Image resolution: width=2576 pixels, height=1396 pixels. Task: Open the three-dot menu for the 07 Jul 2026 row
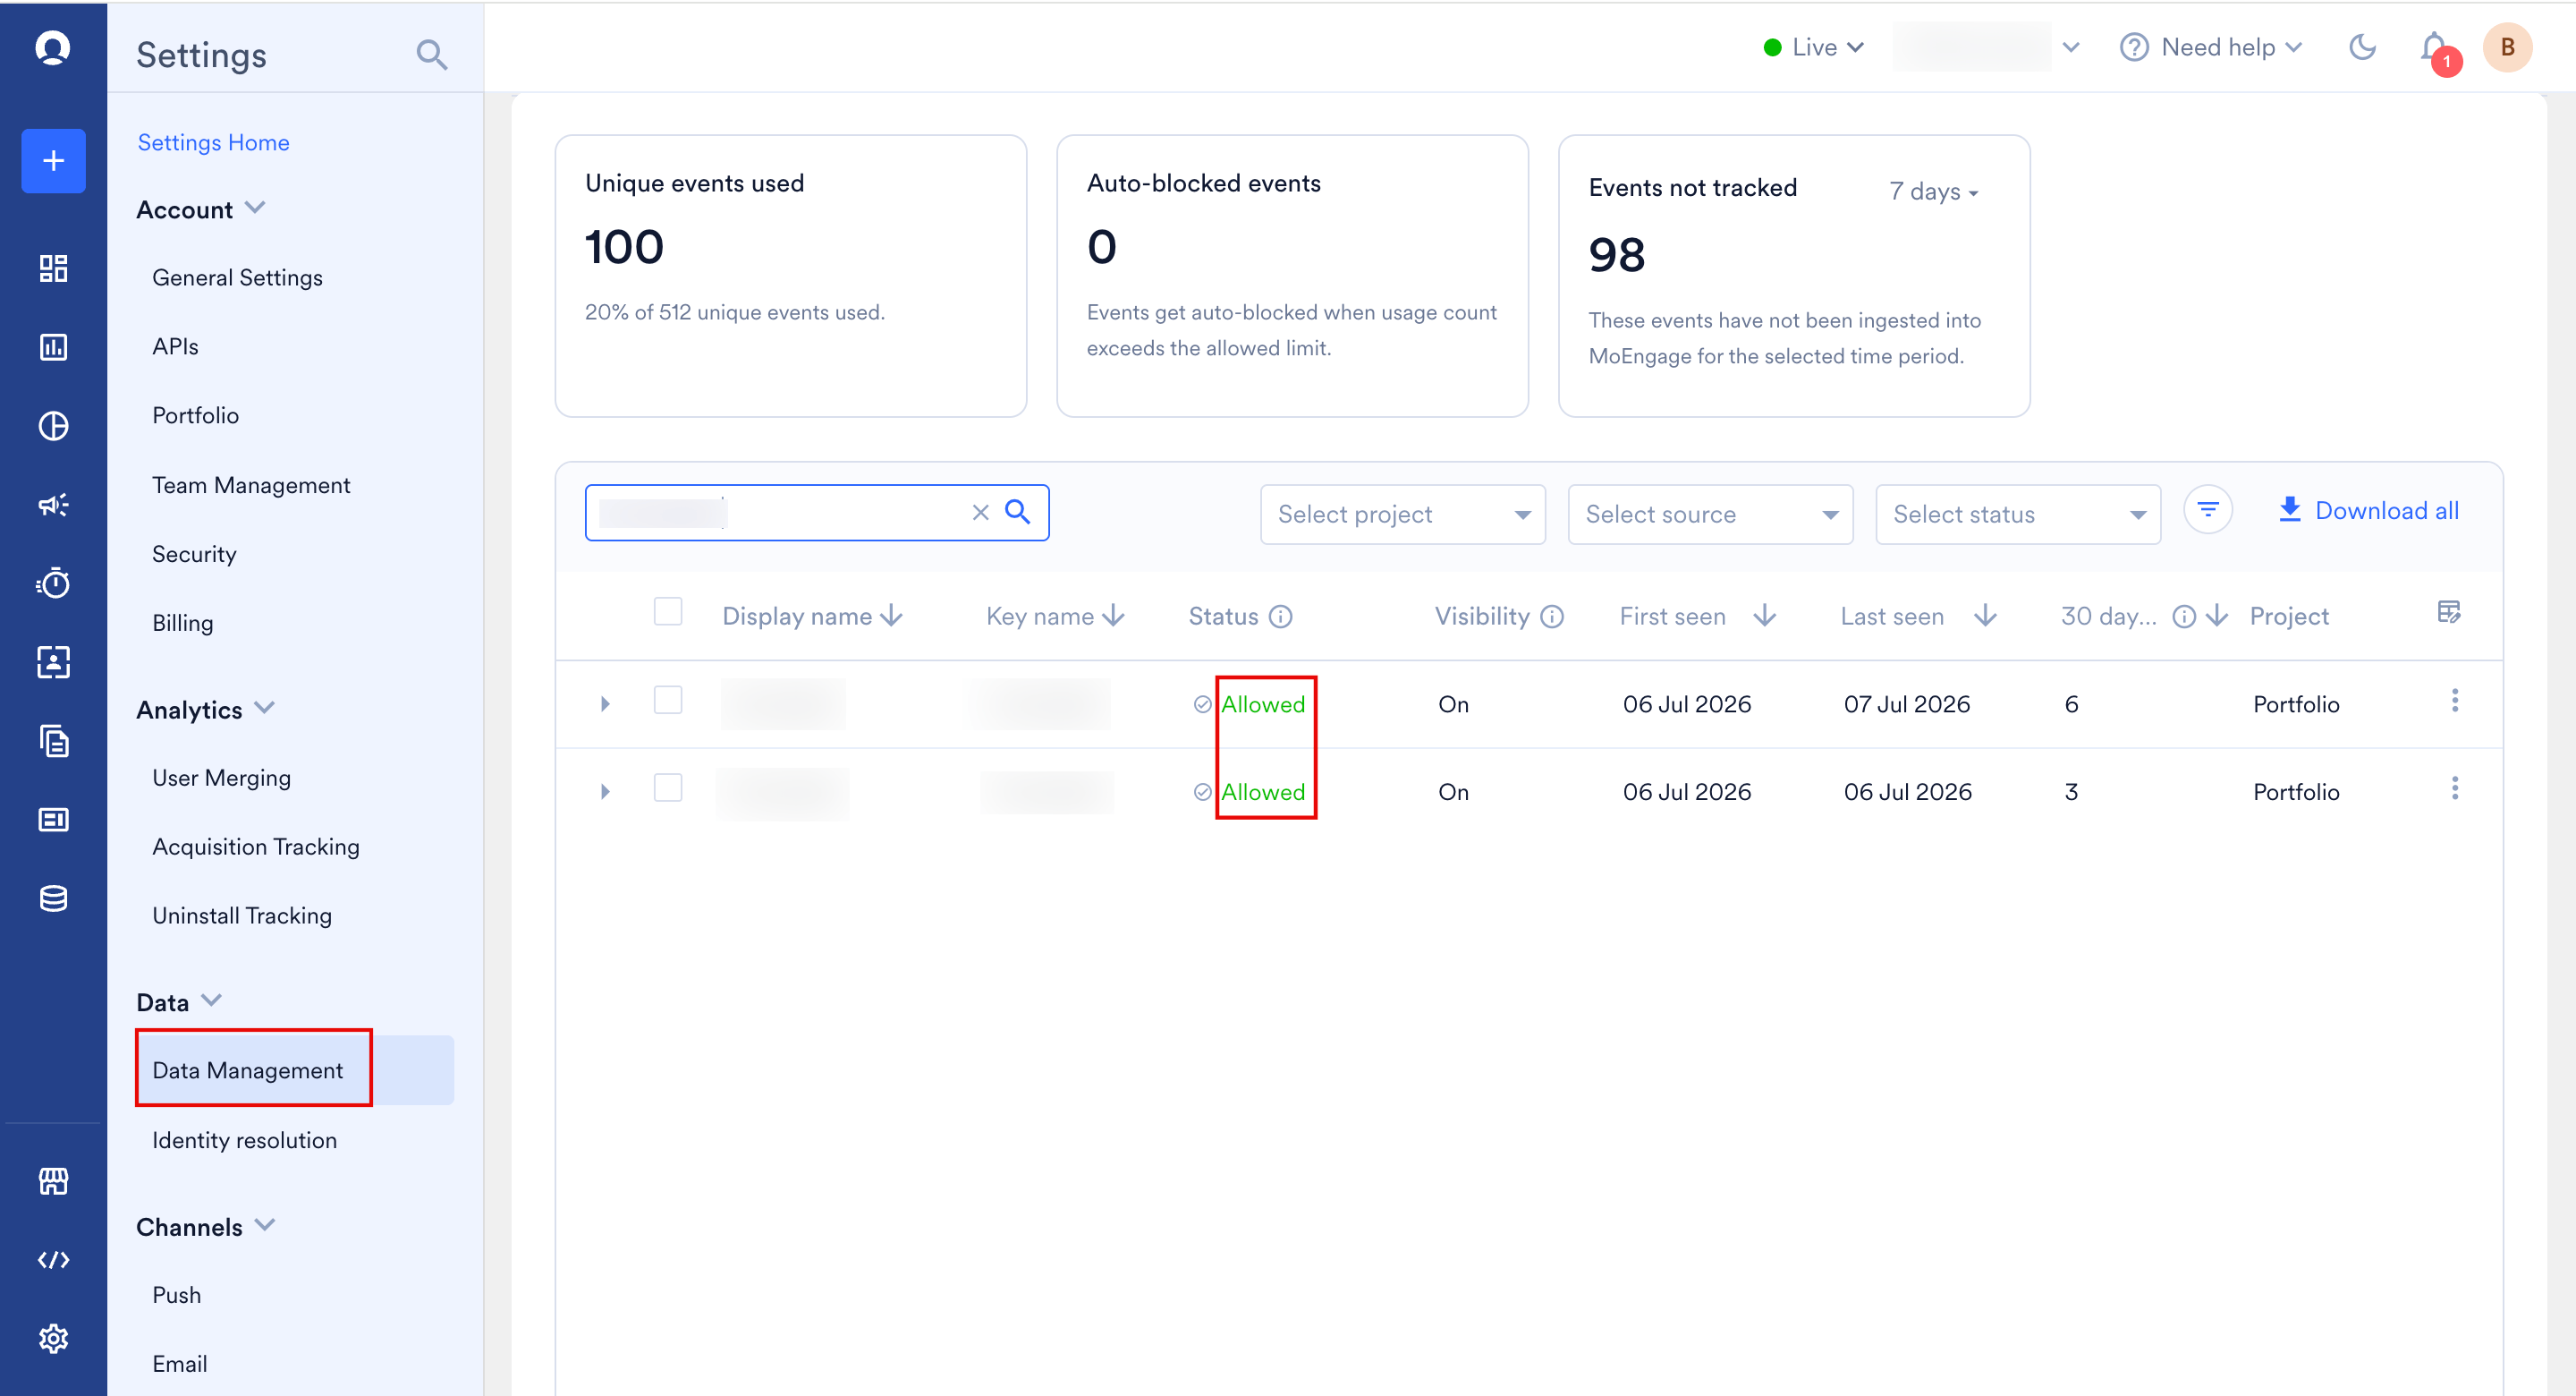click(2454, 701)
